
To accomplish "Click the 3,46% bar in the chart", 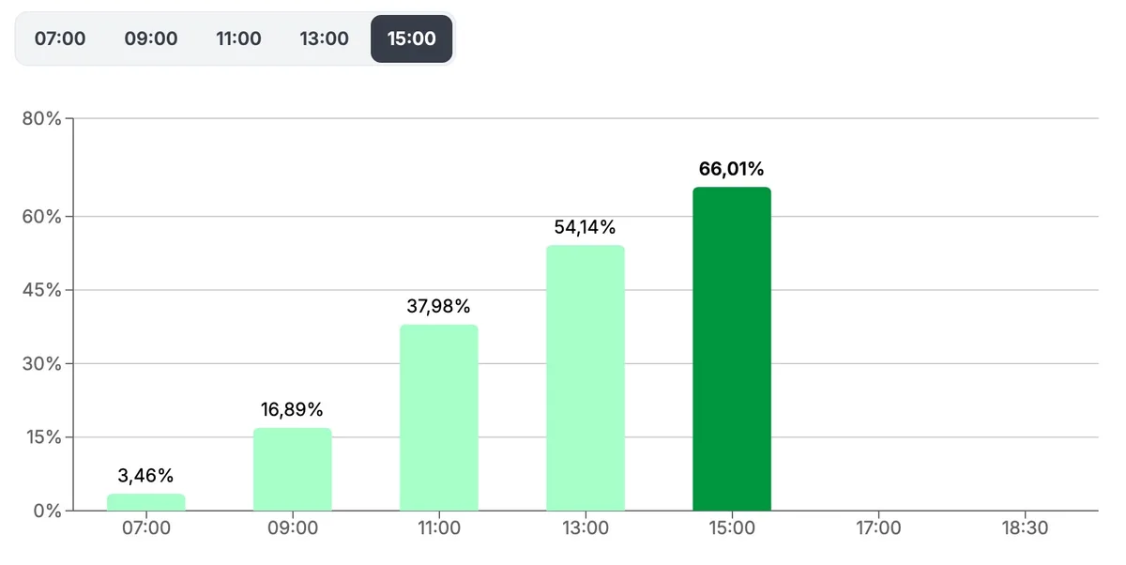I will coord(146,502).
